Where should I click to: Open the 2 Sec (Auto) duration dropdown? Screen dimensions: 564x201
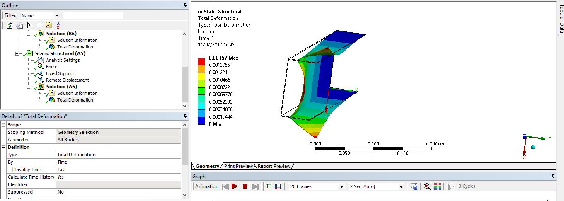(x=376, y=186)
